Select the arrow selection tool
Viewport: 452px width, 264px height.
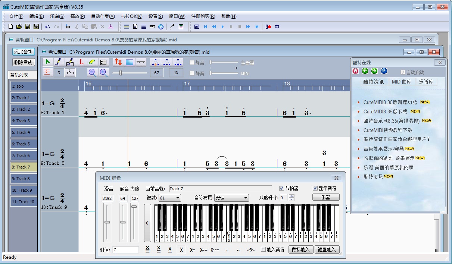pyautogui.click(x=47, y=62)
